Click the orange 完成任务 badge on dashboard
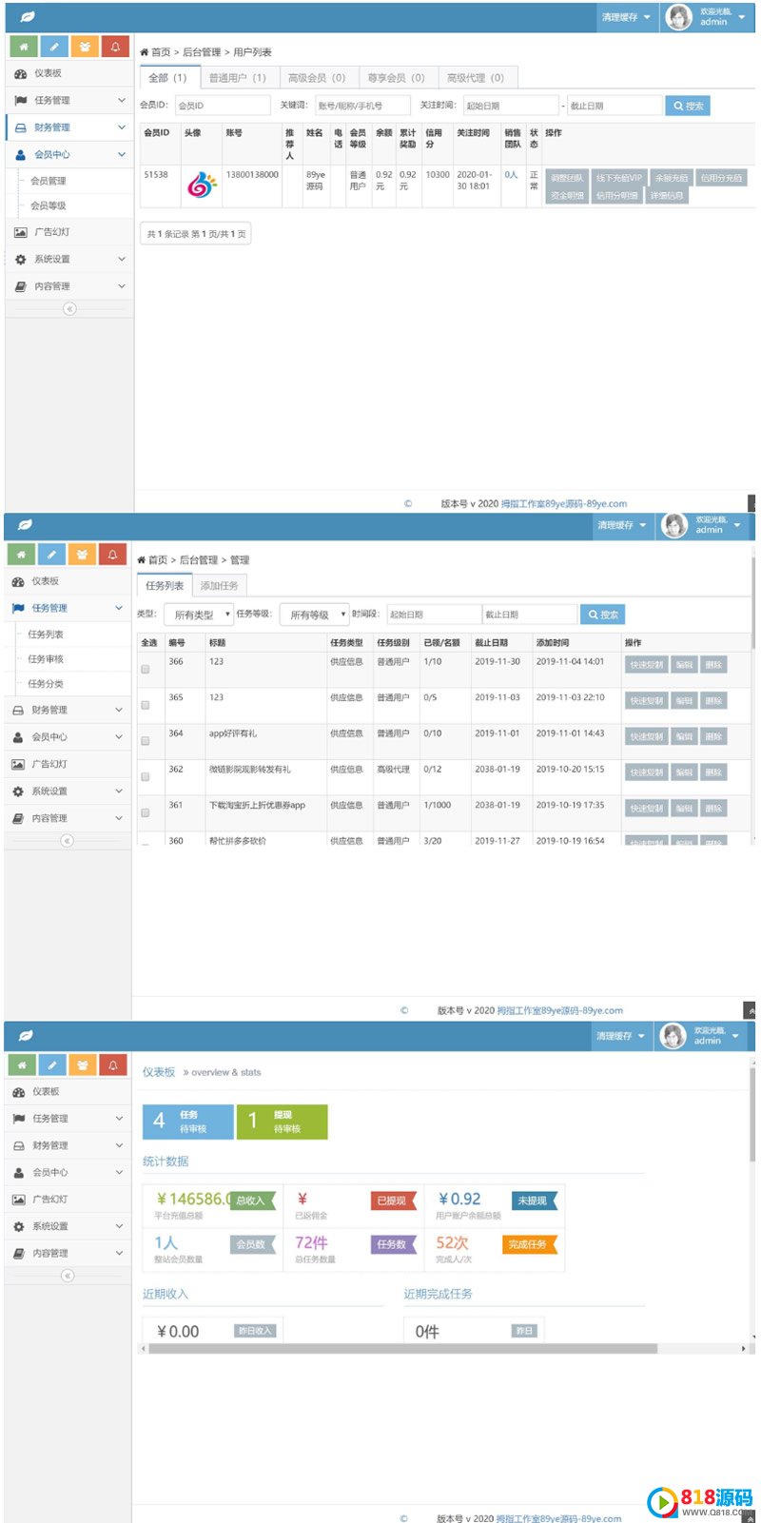The width and height of the screenshot is (761, 1523). pyautogui.click(x=528, y=1244)
